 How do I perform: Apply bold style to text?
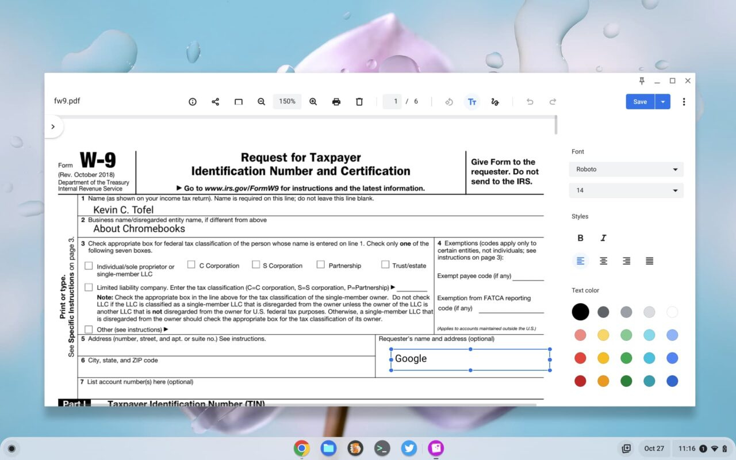(x=580, y=238)
